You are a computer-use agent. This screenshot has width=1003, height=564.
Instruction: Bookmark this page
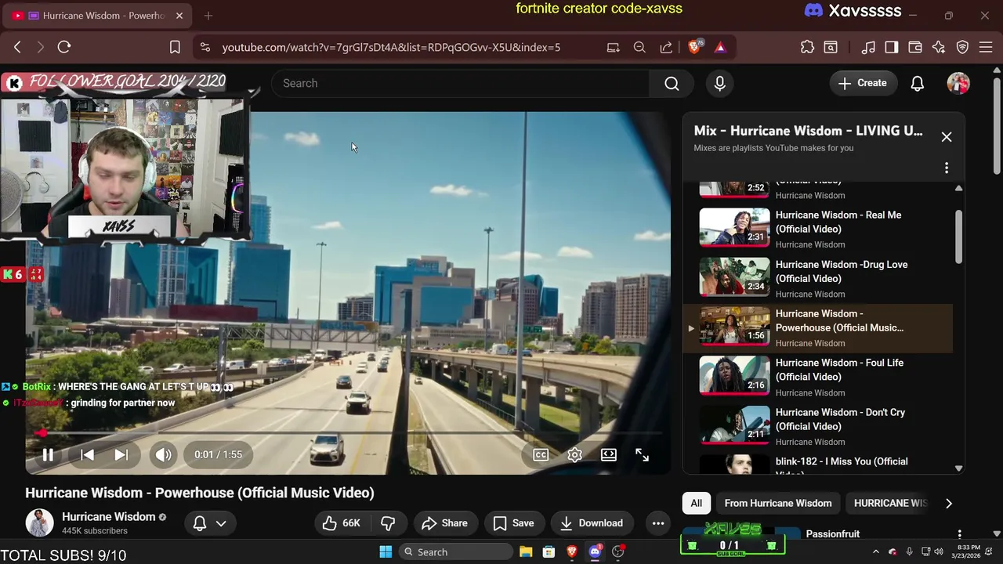pyautogui.click(x=175, y=48)
